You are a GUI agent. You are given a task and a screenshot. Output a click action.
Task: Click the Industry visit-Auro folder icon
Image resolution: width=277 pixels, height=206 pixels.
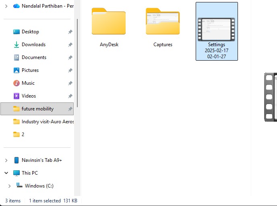17,122
